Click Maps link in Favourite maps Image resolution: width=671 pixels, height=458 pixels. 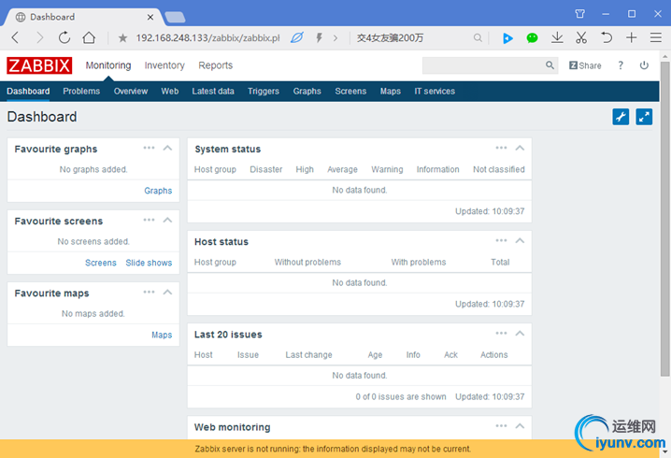point(162,335)
